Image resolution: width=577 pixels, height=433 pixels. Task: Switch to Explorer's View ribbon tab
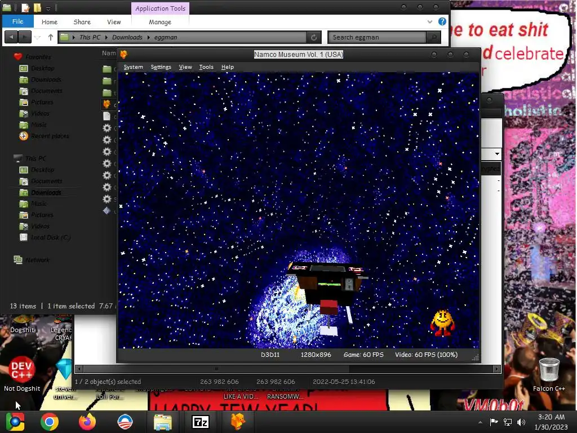pyautogui.click(x=114, y=22)
